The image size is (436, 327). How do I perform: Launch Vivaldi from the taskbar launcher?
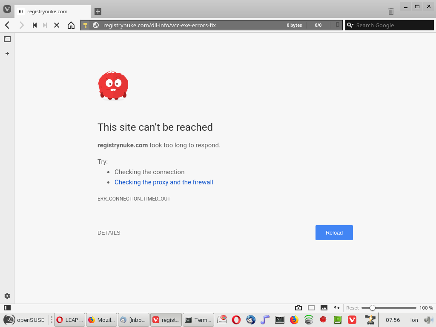(352, 320)
